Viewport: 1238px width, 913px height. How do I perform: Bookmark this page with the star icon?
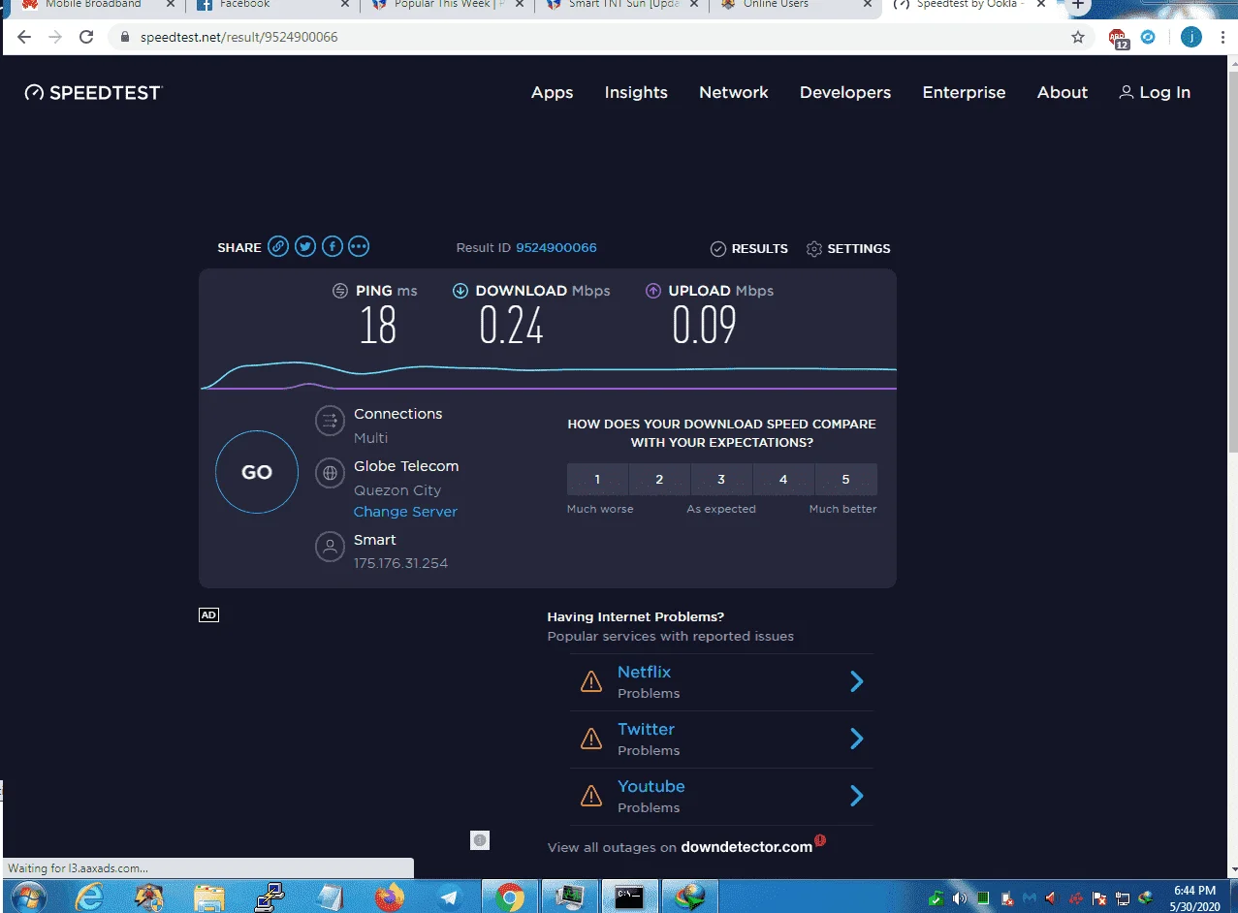coord(1078,38)
